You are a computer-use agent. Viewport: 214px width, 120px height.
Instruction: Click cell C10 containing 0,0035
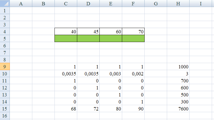pyautogui.click(x=66, y=73)
